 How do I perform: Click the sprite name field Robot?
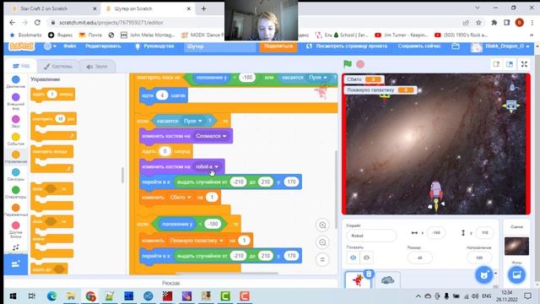pos(371,236)
